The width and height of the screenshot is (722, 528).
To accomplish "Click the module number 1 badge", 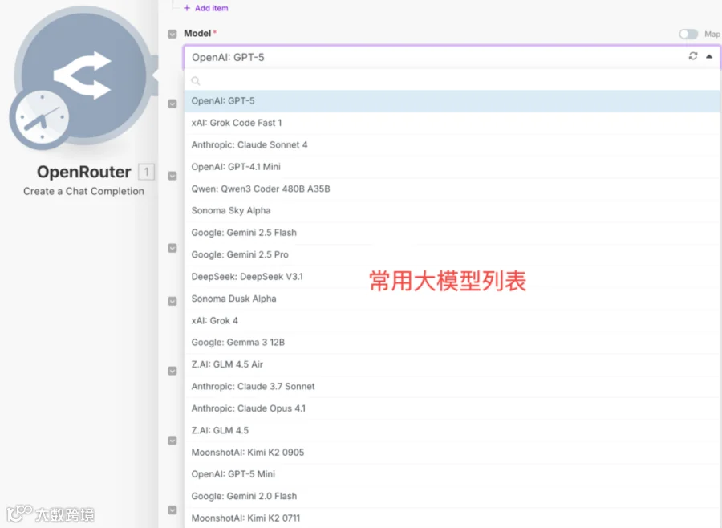I will pyautogui.click(x=147, y=172).
